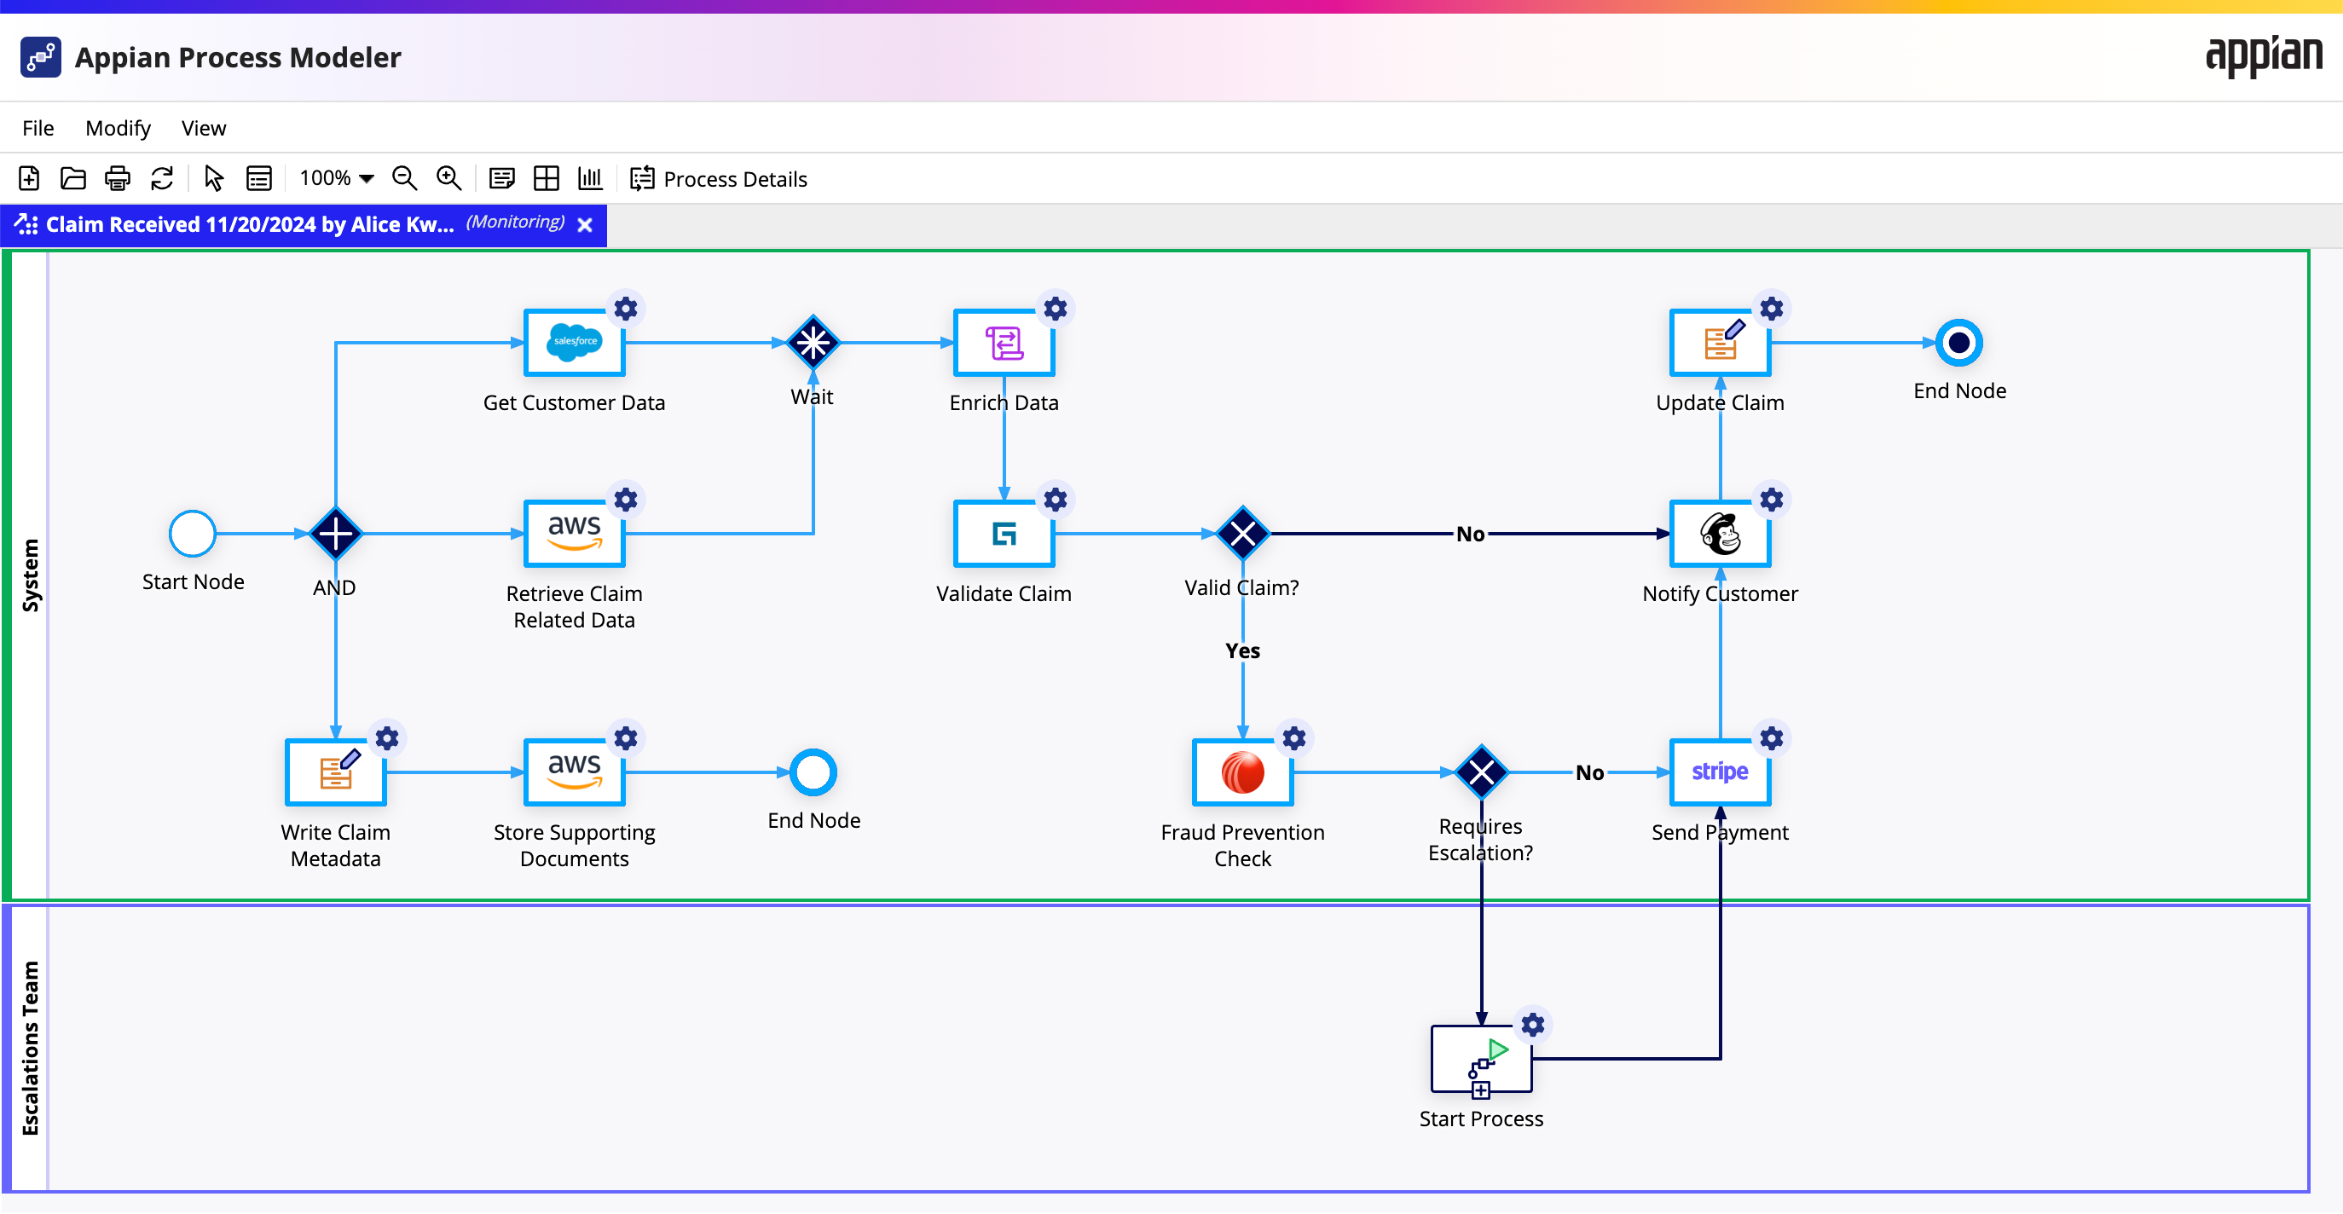This screenshot has height=1214, width=2343.
Task: Select the Fraud Prevention Check node
Action: coord(1243,773)
